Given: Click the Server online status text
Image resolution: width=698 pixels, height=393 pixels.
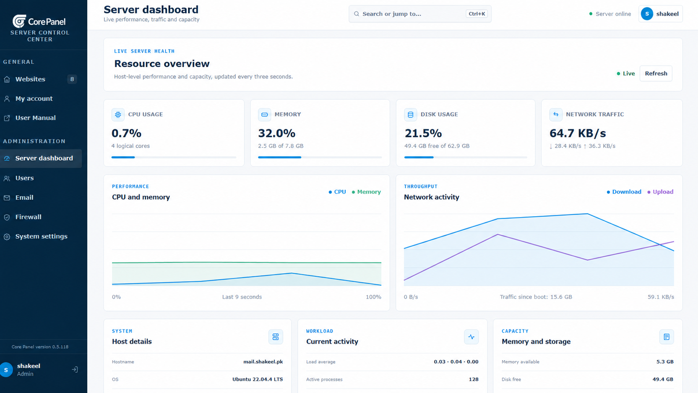Looking at the screenshot, I should 613,14.
